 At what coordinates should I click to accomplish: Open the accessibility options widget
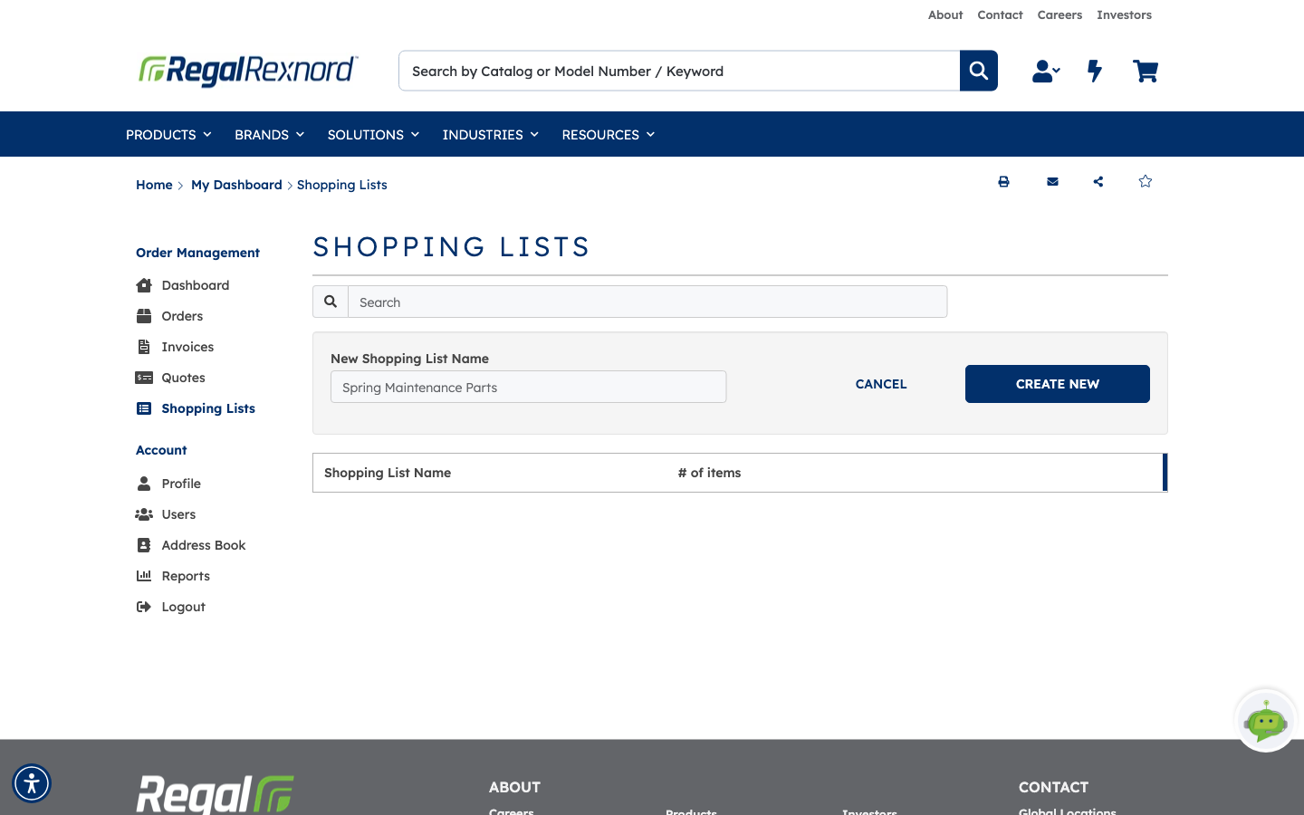click(x=32, y=783)
